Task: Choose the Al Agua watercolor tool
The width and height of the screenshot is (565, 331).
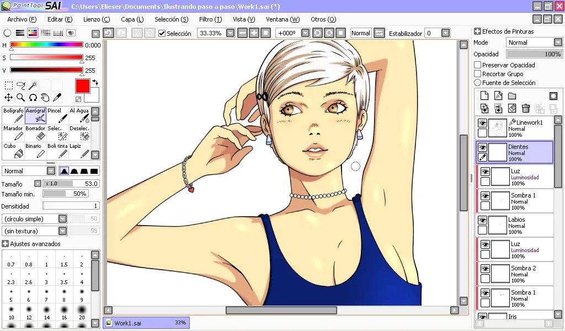Action: (x=79, y=115)
